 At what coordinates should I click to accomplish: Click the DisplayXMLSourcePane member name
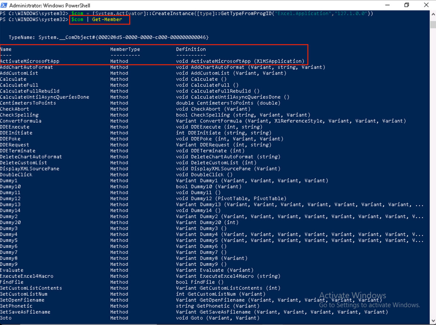point(29,169)
